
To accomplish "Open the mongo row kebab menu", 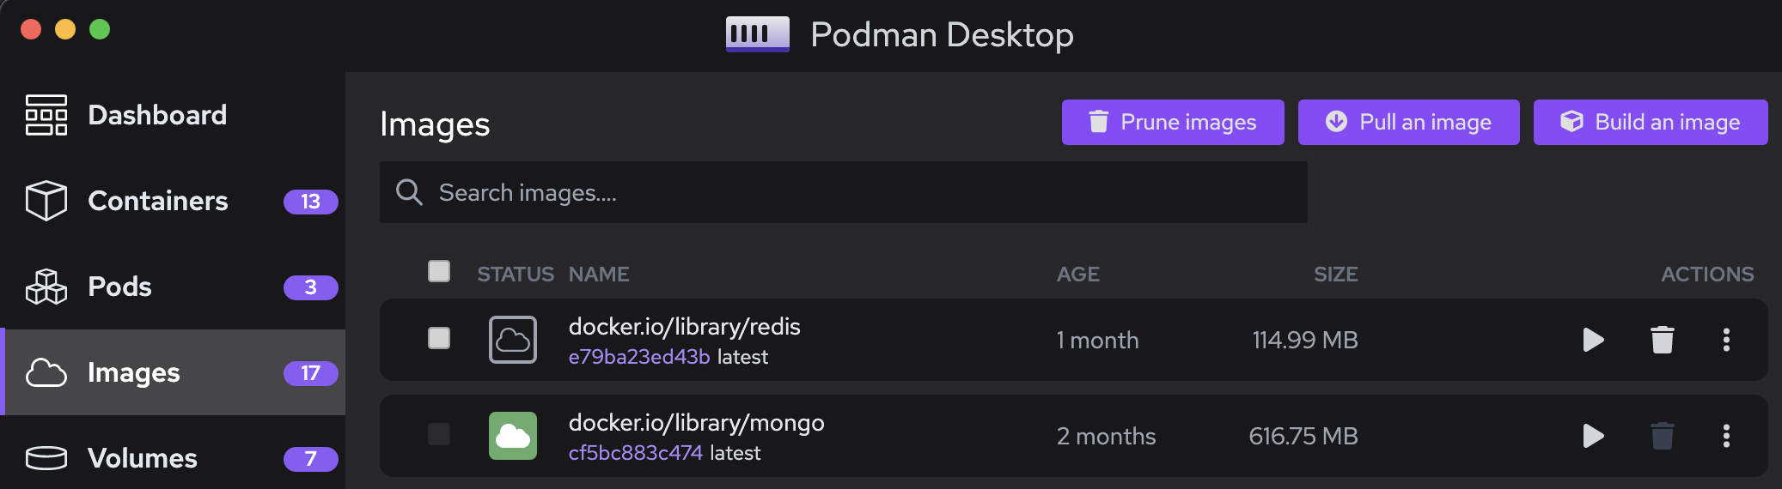I will (1726, 436).
